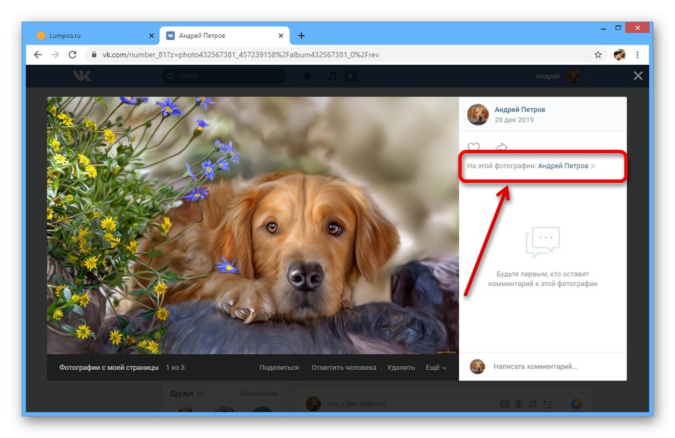
Task: Open Chrome's three-dot menu
Action: point(638,55)
